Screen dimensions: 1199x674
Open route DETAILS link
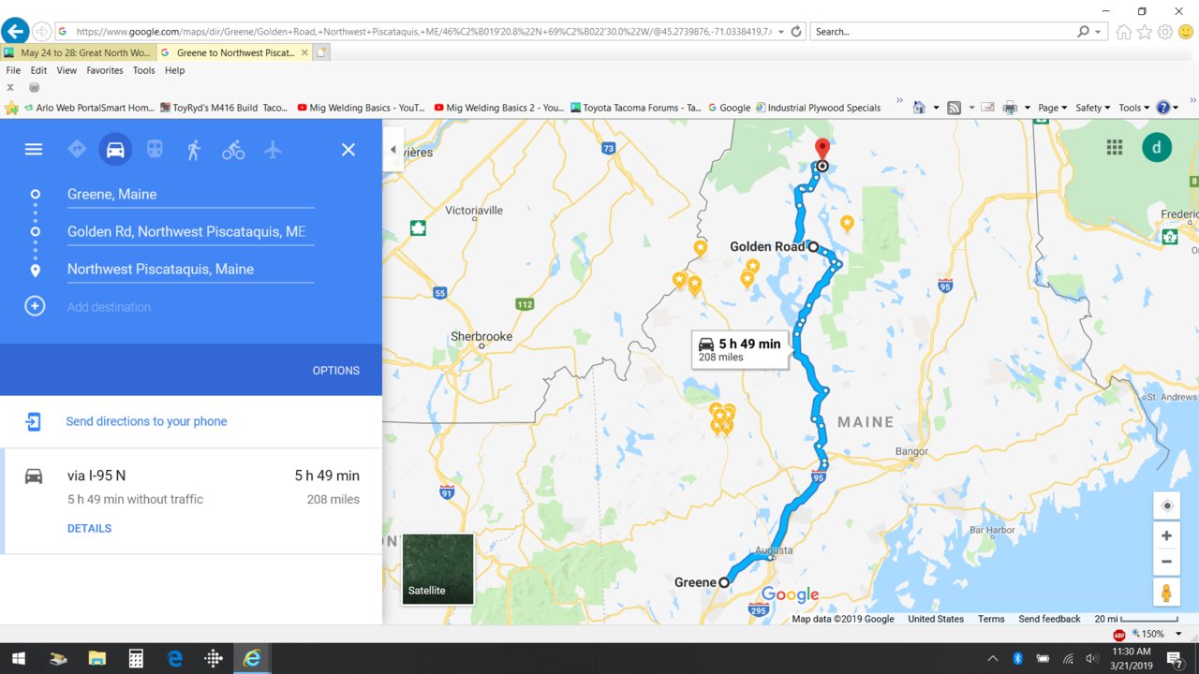pos(89,528)
